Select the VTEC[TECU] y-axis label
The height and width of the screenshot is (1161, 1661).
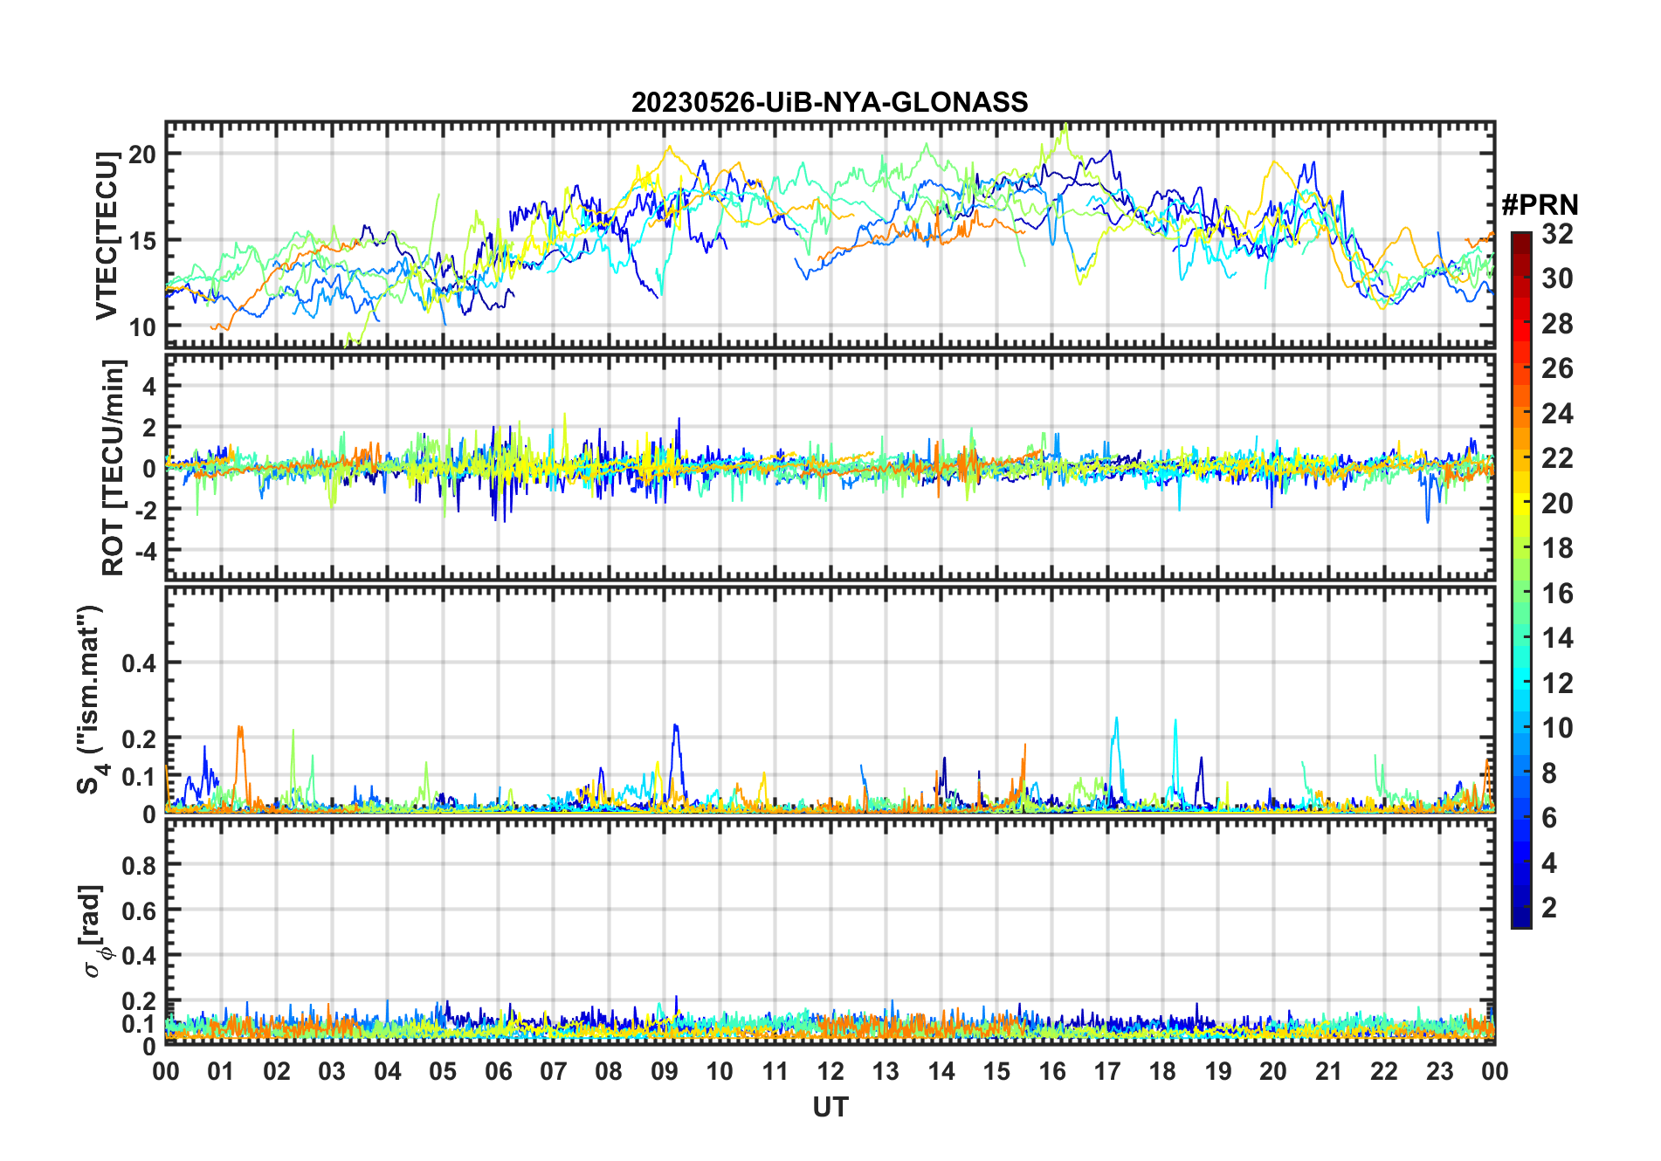(x=107, y=236)
